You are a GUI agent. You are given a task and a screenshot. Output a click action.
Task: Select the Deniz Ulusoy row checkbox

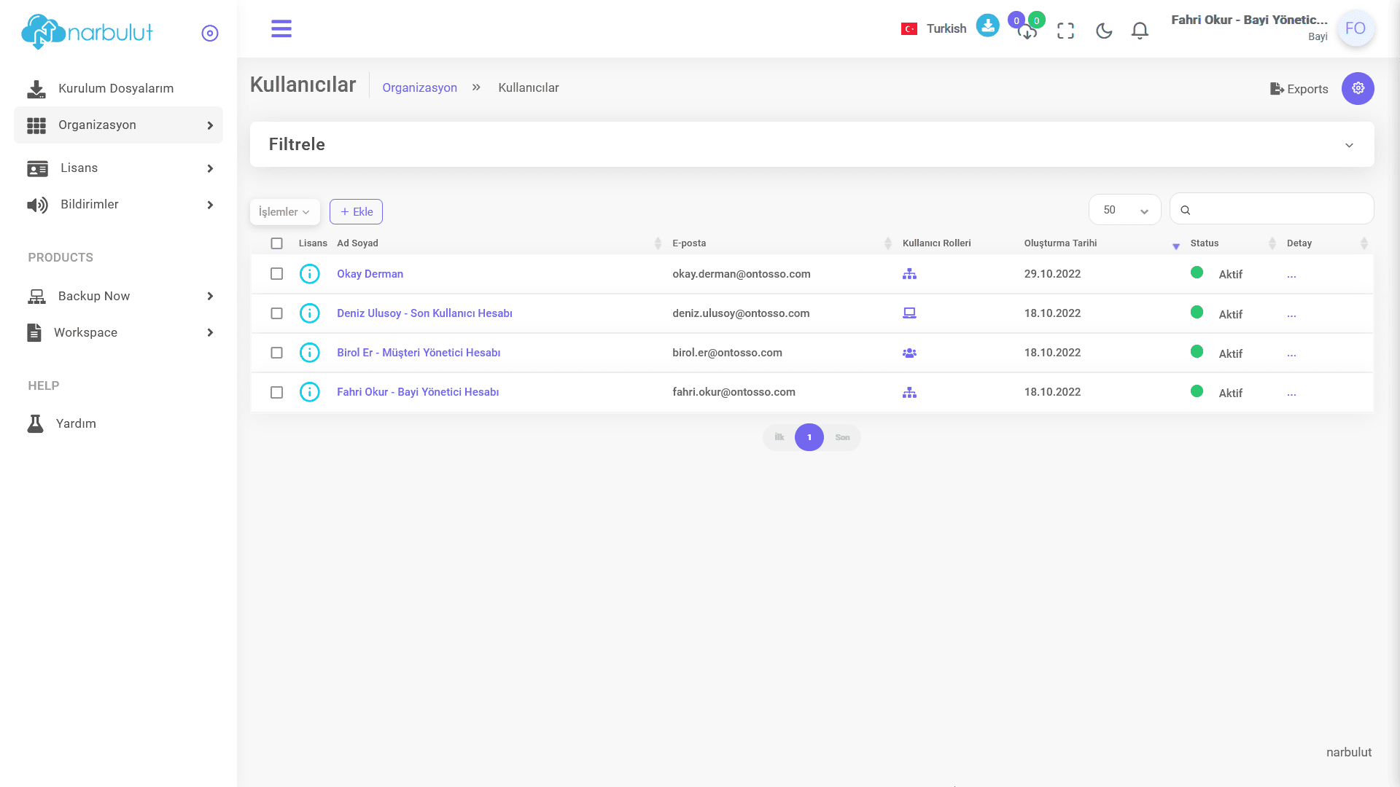[276, 313]
